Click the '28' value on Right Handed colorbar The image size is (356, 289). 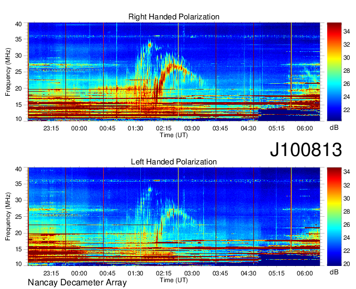tap(347, 71)
